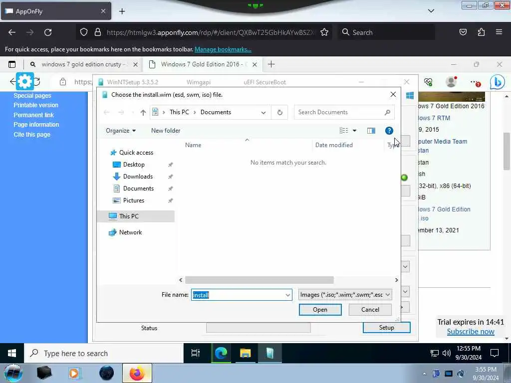Click Page information sidebar link
The height and width of the screenshot is (383, 511).
[x=36, y=125]
